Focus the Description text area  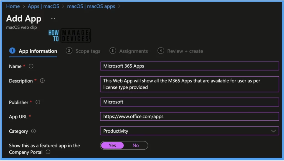tap(189, 84)
